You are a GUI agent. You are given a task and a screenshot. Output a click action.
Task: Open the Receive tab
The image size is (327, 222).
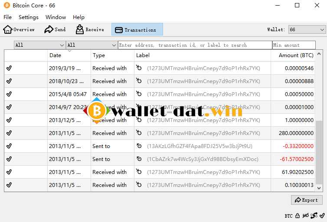pos(90,29)
